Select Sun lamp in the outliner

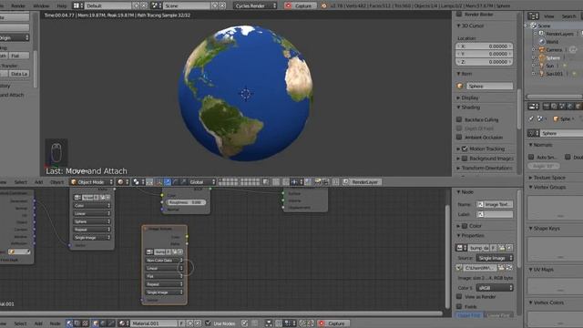(x=549, y=66)
